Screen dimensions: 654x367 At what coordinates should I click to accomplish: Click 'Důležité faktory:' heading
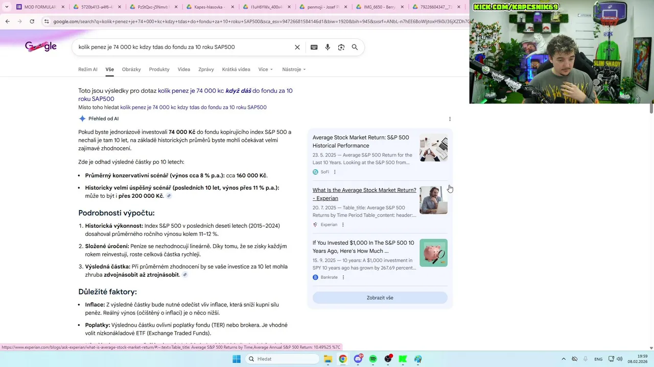107,292
